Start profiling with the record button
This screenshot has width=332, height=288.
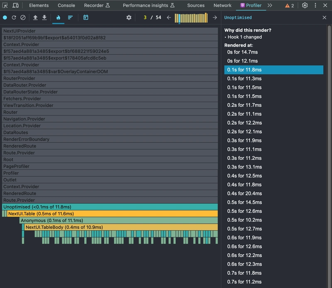5,18
